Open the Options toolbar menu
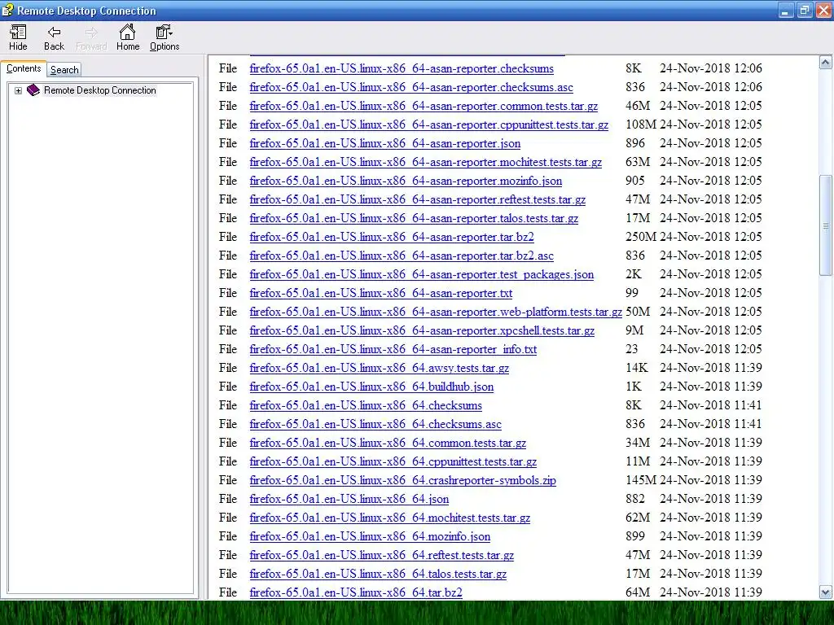The width and height of the screenshot is (834, 625). click(x=165, y=37)
